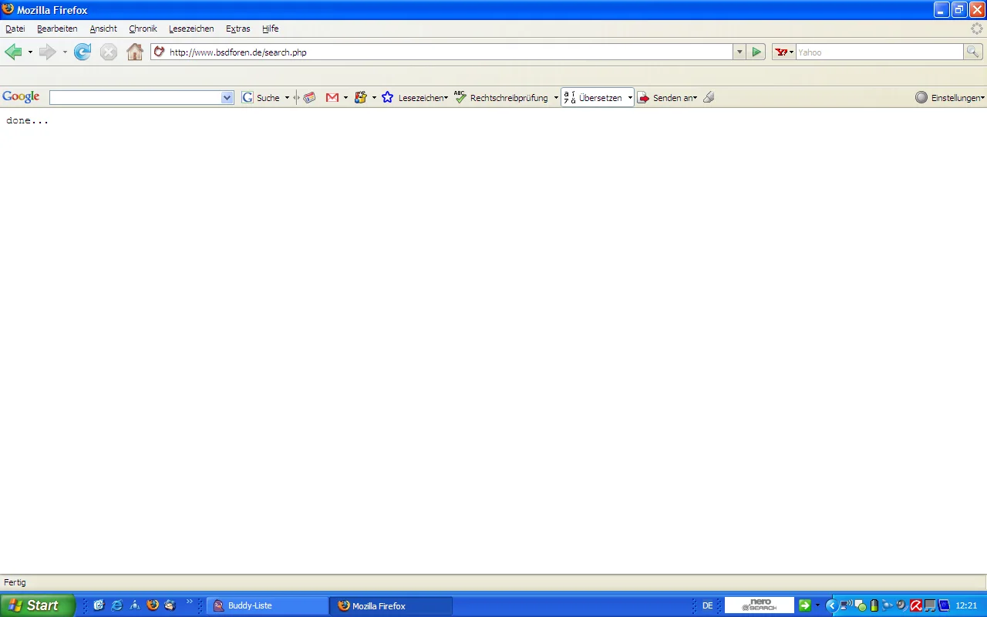Click inside the Google toolbar search field

tap(135, 98)
